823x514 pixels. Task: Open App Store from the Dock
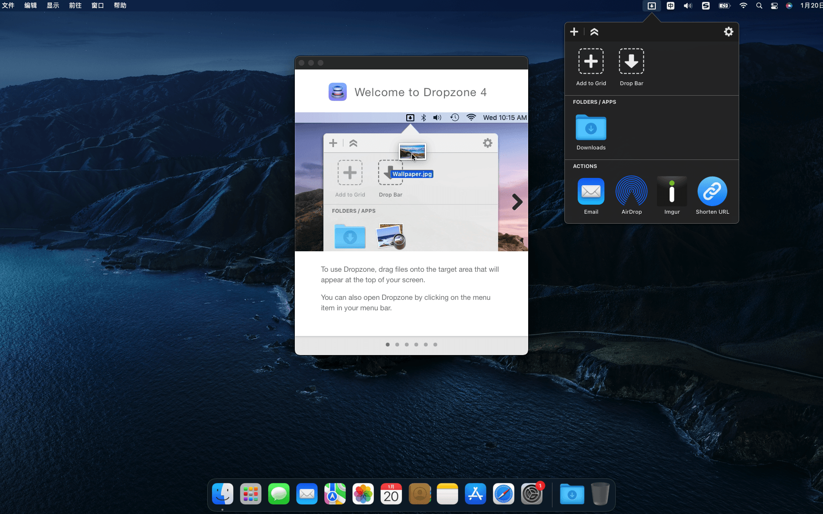pos(475,494)
